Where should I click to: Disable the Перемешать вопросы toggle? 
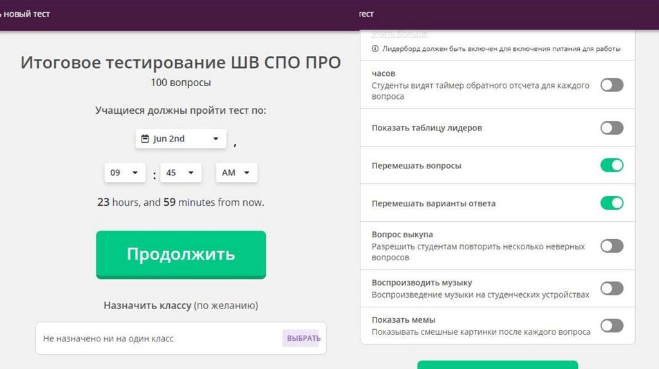pos(611,165)
